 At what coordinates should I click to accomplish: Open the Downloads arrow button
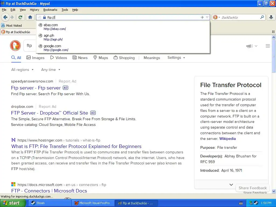click(x=271, y=17)
